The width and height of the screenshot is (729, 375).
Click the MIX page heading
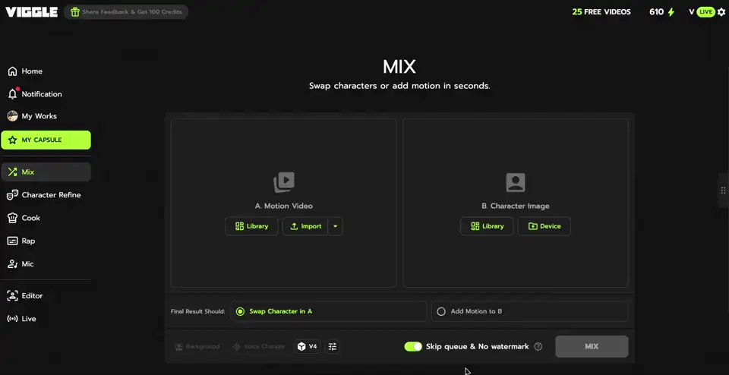click(399, 68)
